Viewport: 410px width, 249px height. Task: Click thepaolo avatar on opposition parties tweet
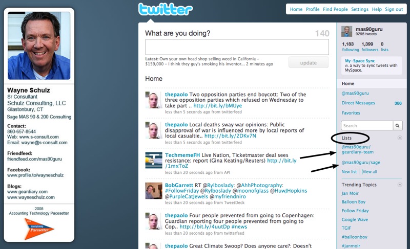click(x=154, y=100)
